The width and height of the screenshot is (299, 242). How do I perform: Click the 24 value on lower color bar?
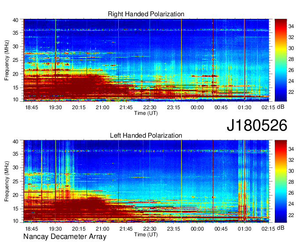pyautogui.click(x=291, y=204)
